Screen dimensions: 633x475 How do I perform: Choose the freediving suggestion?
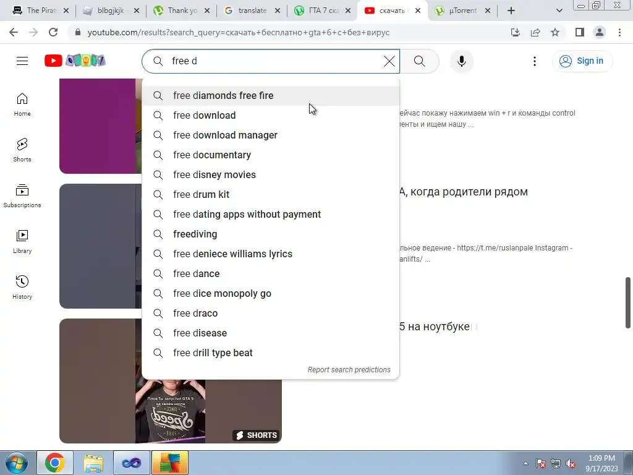pyautogui.click(x=271, y=234)
